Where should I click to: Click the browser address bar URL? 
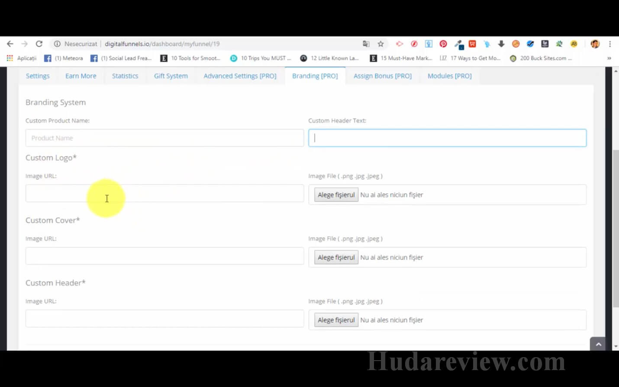(162, 44)
